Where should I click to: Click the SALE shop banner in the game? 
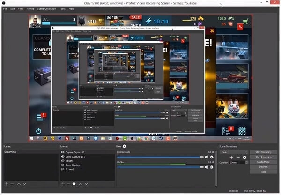coord(124,21)
